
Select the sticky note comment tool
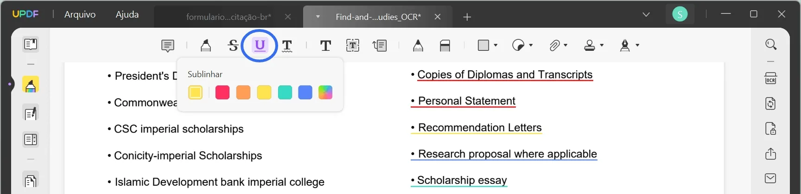[167, 45]
